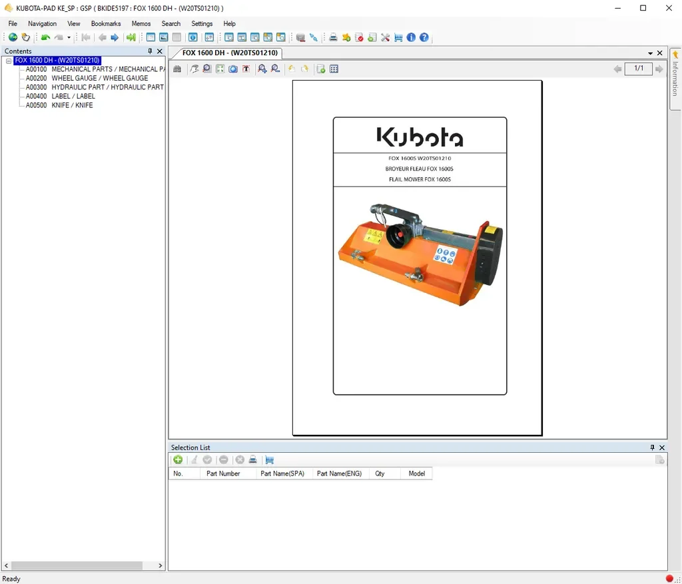Zoom in on the diagram with the magnifier plus
682x584 pixels.
click(262, 69)
